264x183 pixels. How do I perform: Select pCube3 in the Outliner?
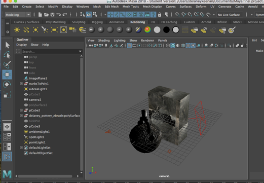coord(34,126)
